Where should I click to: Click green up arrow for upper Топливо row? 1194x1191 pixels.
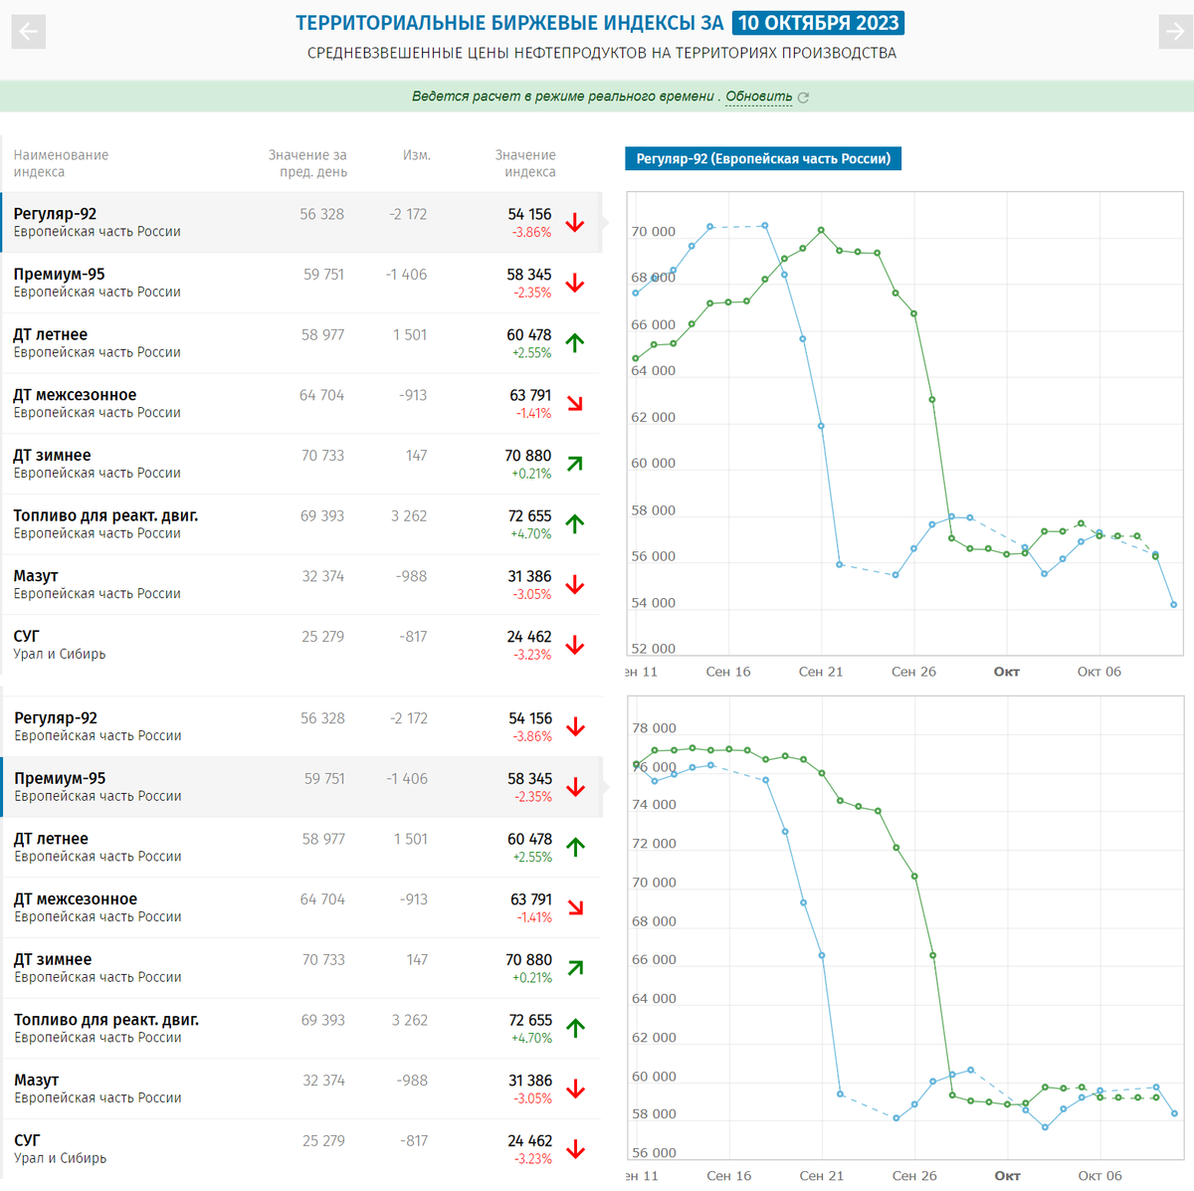[x=575, y=524]
